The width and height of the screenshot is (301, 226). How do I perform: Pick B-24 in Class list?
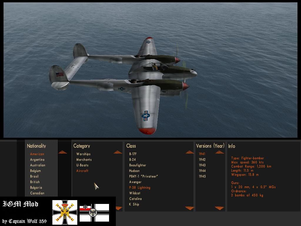[x=133, y=159]
